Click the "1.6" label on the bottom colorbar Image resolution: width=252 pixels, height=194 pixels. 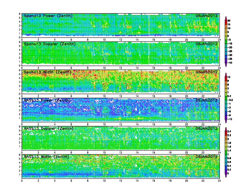(229, 147)
